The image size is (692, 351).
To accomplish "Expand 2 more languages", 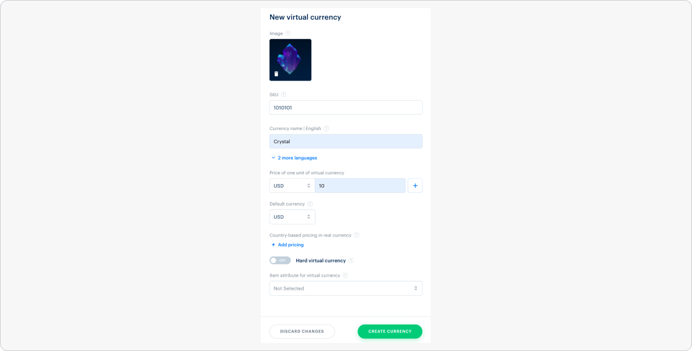I will point(294,158).
